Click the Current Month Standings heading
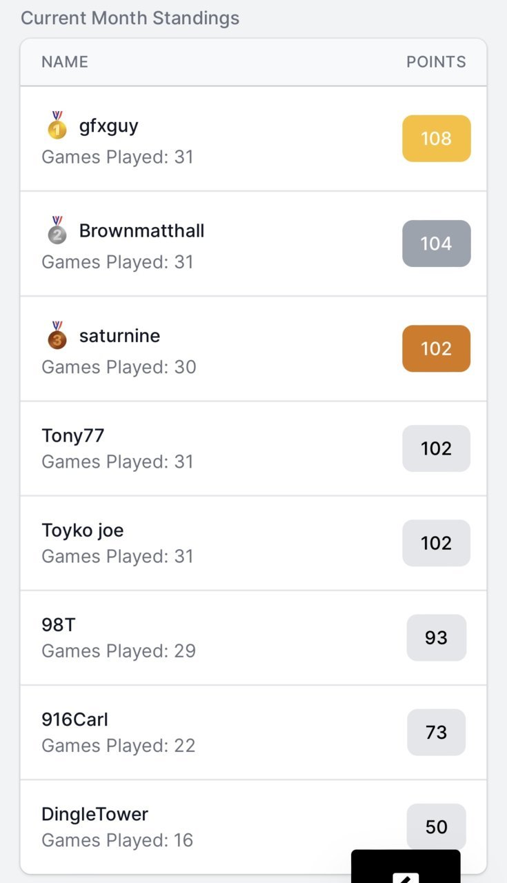 pos(130,18)
